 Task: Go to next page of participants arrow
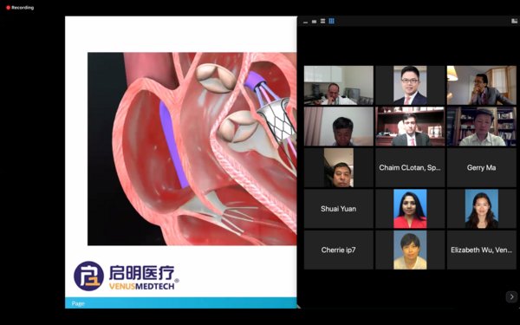tap(511, 296)
